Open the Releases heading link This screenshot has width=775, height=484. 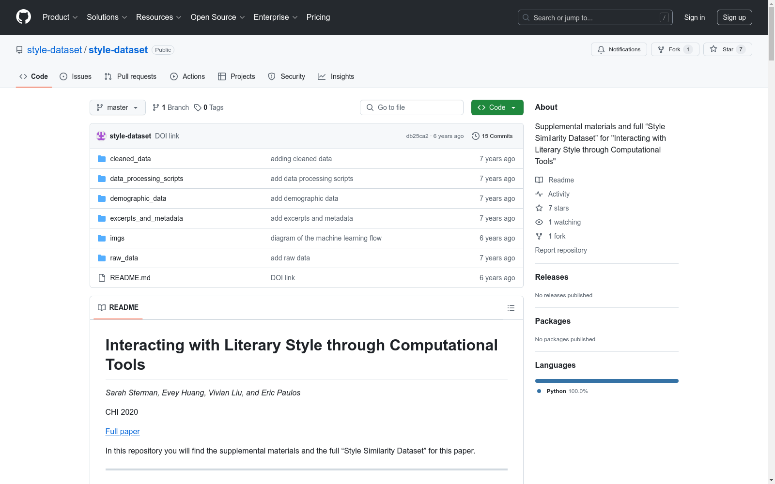pyautogui.click(x=552, y=277)
